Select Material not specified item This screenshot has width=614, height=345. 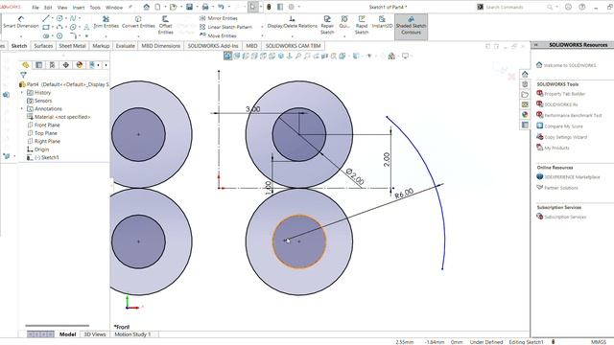point(62,117)
